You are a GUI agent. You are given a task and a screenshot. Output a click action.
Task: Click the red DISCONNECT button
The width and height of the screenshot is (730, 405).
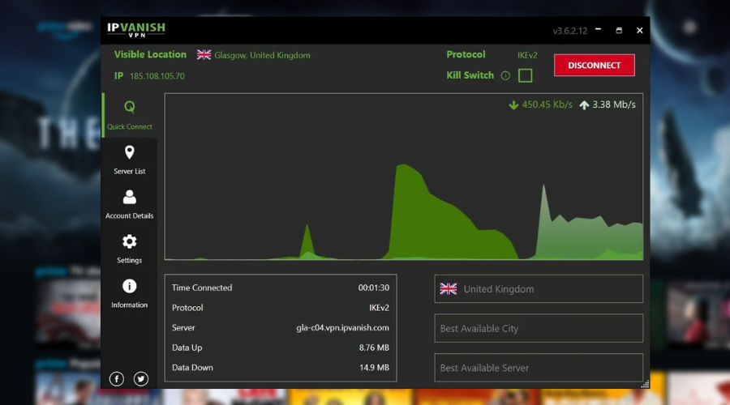(x=594, y=65)
